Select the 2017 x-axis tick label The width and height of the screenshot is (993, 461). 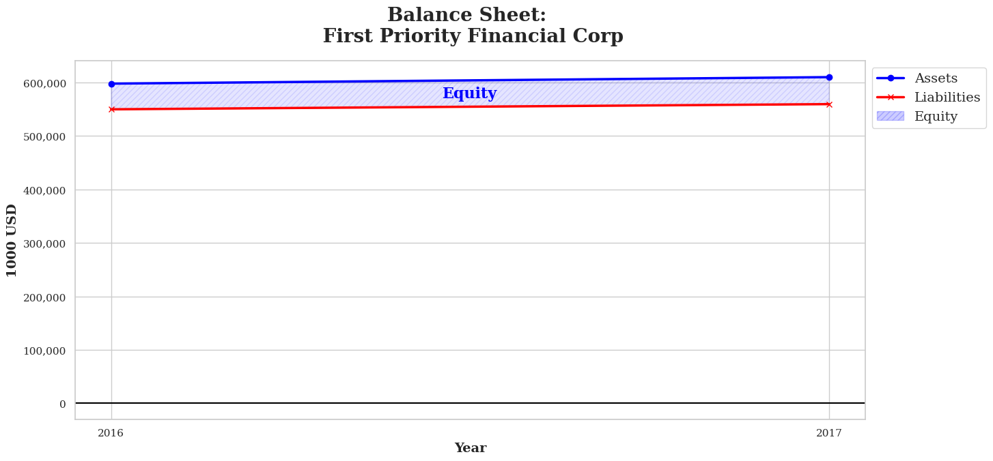click(x=829, y=433)
